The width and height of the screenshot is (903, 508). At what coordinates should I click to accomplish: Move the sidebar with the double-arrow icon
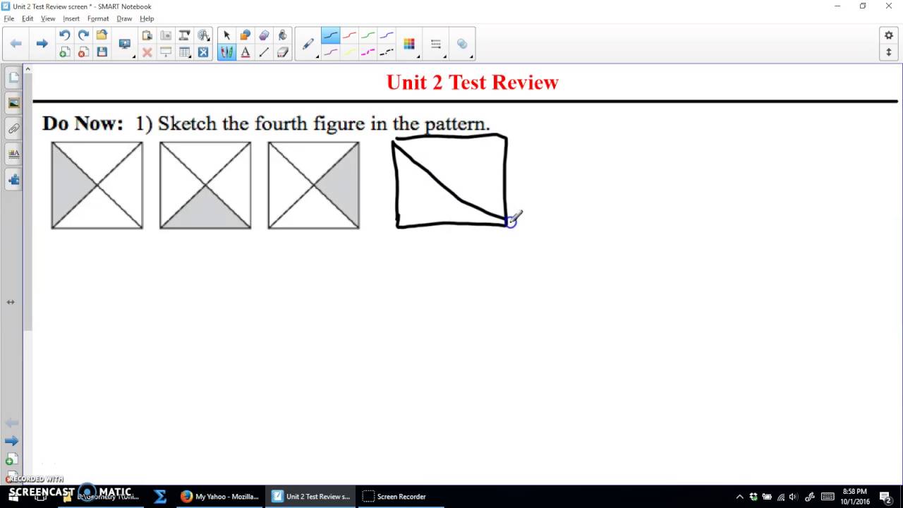point(11,302)
